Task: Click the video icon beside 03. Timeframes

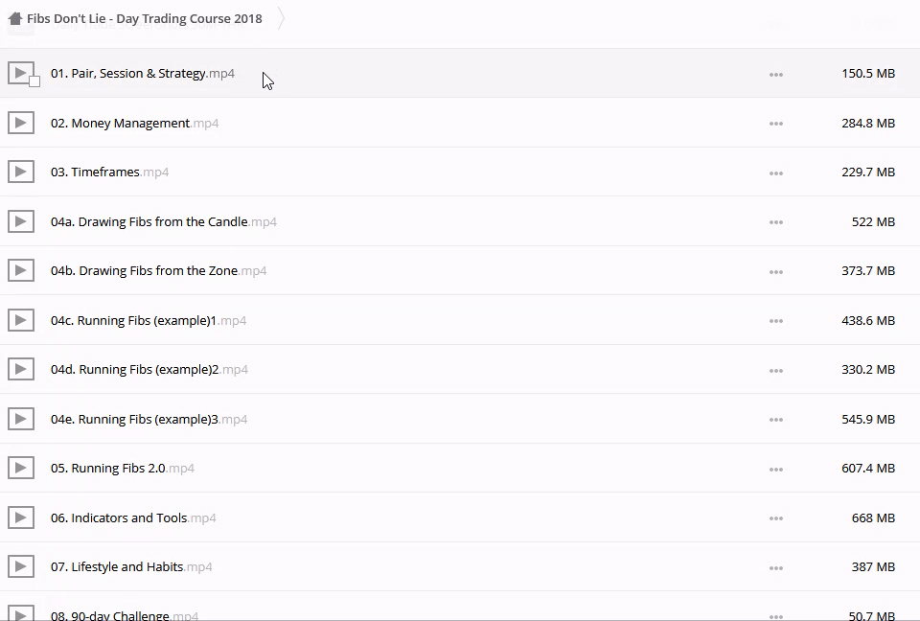Action: pos(21,172)
